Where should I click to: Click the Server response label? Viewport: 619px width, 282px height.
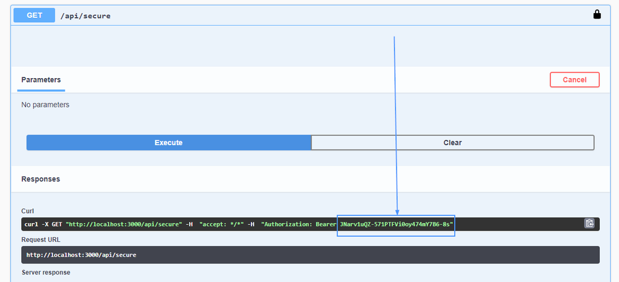(46, 272)
